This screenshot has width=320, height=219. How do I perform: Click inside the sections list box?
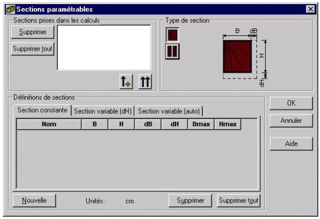click(x=104, y=48)
